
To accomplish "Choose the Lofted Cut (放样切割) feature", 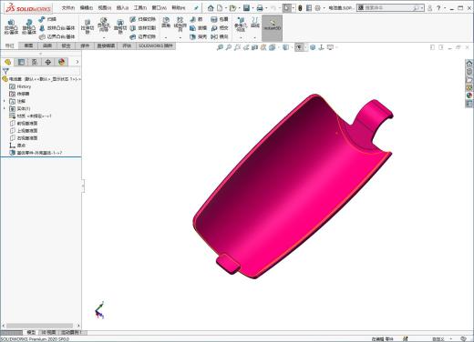I will point(142,28).
